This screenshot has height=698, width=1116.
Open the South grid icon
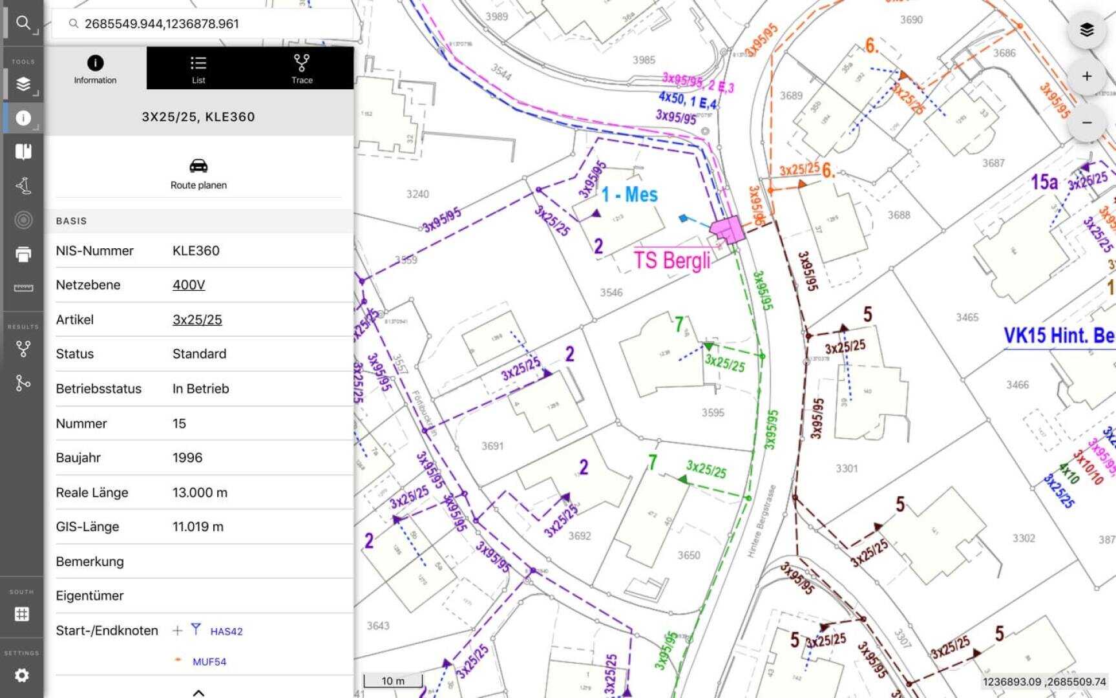(x=22, y=614)
